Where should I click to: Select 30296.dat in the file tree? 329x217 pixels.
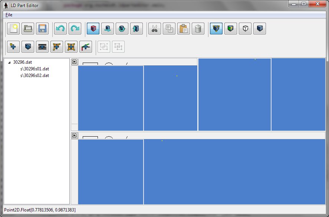23,62
